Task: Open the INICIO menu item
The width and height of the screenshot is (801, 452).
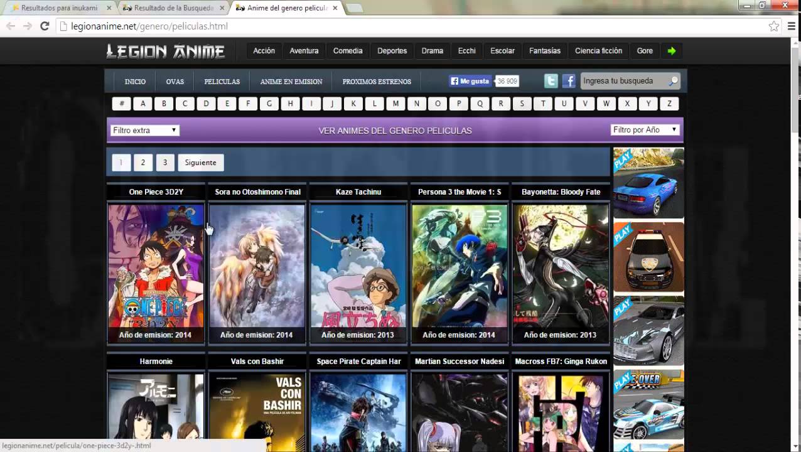Action: point(135,82)
